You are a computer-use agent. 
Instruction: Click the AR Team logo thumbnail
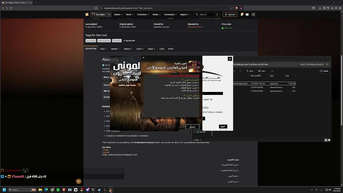pos(194,66)
